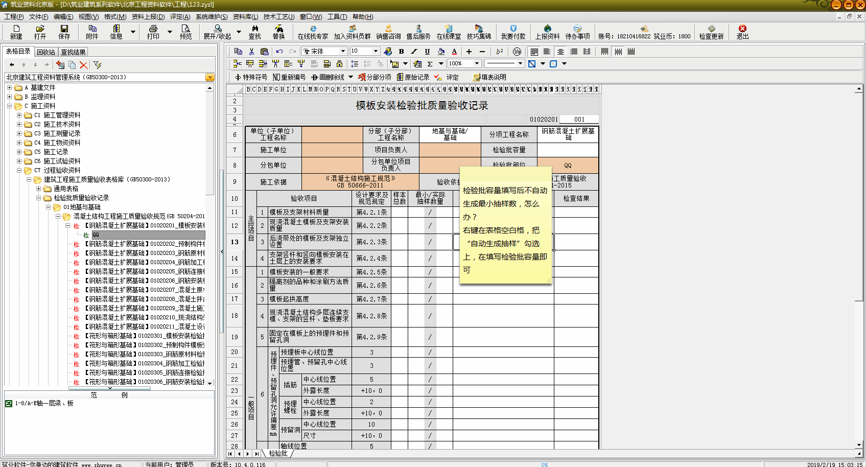The width and height of the screenshot is (866, 467).
Task: Click the 分部分项 toolbar icon
Action: [375, 77]
